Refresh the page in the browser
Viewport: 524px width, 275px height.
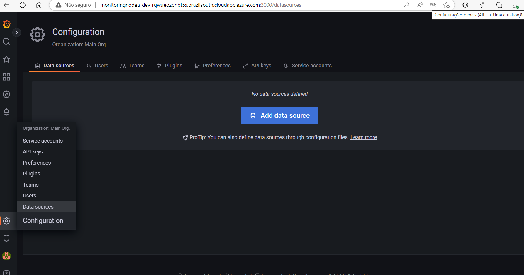[x=23, y=5]
